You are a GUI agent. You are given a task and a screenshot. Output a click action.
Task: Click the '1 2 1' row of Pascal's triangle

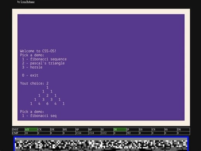point(47,96)
